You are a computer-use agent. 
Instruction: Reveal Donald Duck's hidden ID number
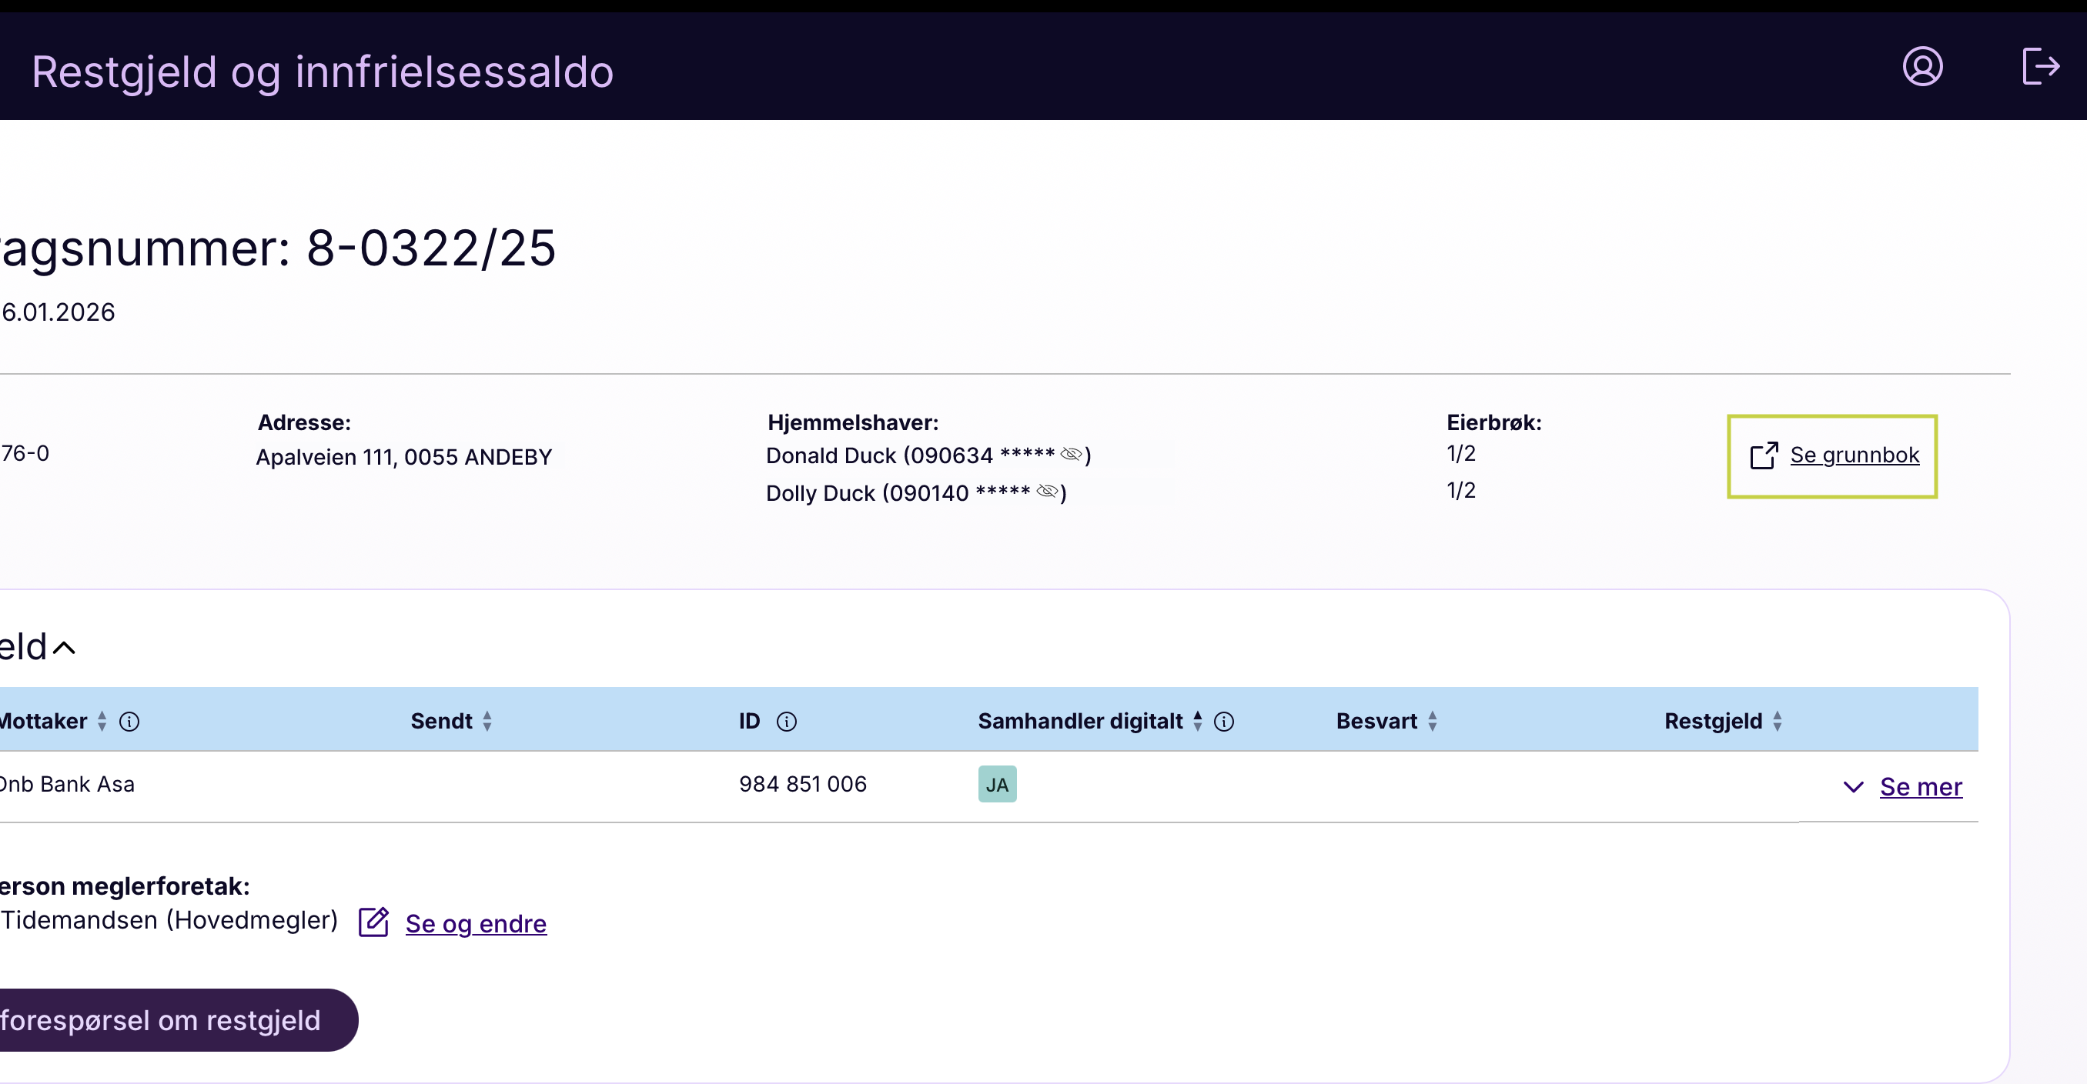tap(1070, 454)
